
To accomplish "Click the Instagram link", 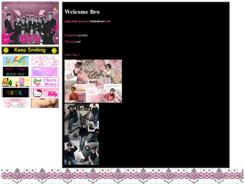I will (x=71, y=35).
